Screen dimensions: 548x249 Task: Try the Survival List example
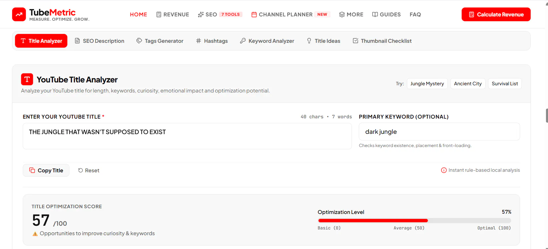pyautogui.click(x=505, y=84)
